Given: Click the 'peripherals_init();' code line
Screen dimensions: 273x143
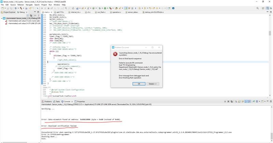Looking at the screenshot, I should point(59,34).
